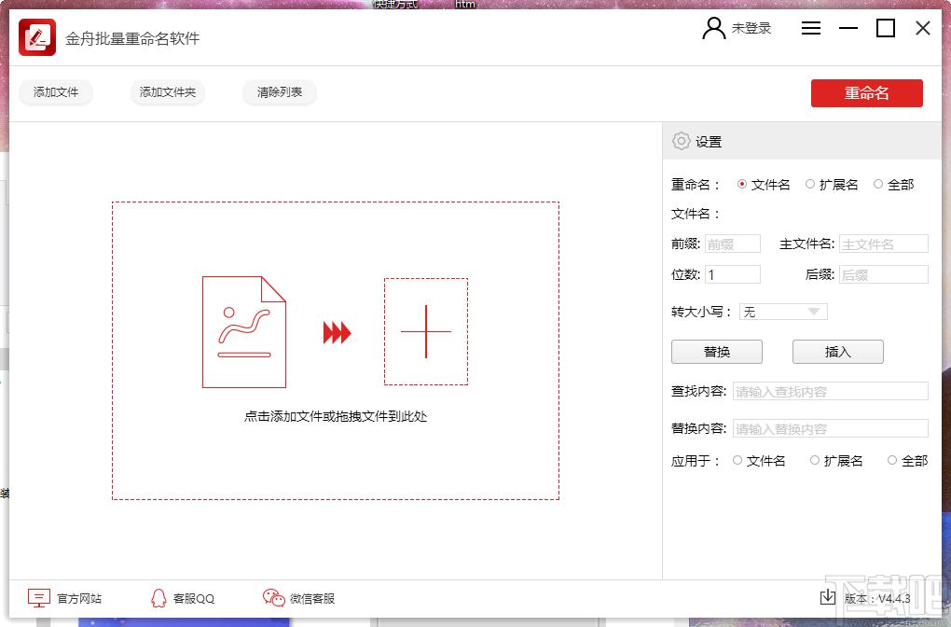The image size is (951, 627).
Task: Click 清除列表 button
Action: pyautogui.click(x=280, y=92)
